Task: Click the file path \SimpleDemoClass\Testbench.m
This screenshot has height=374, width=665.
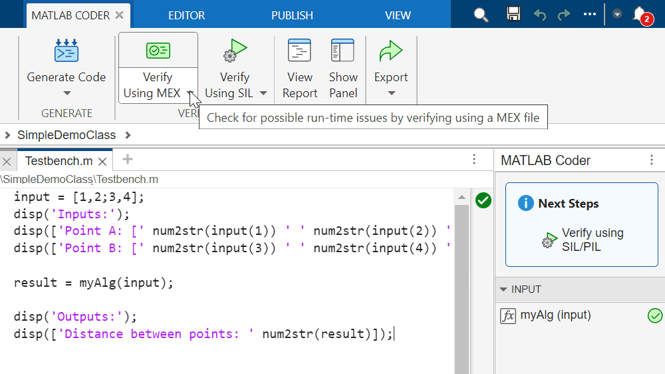Action: [79, 179]
